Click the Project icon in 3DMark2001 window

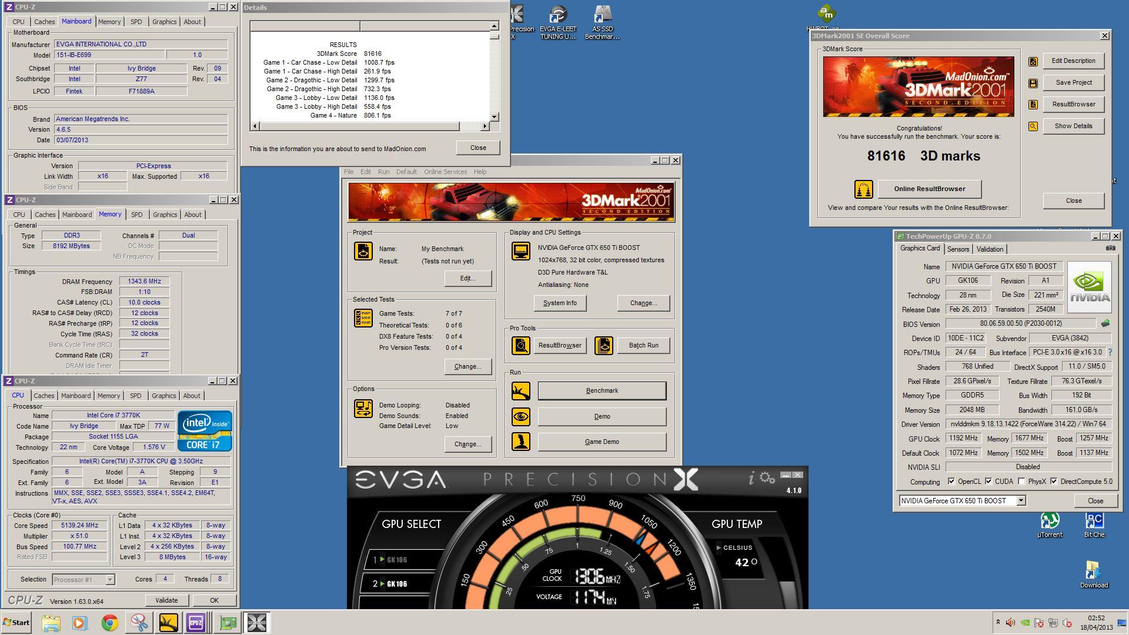click(x=363, y=251)
